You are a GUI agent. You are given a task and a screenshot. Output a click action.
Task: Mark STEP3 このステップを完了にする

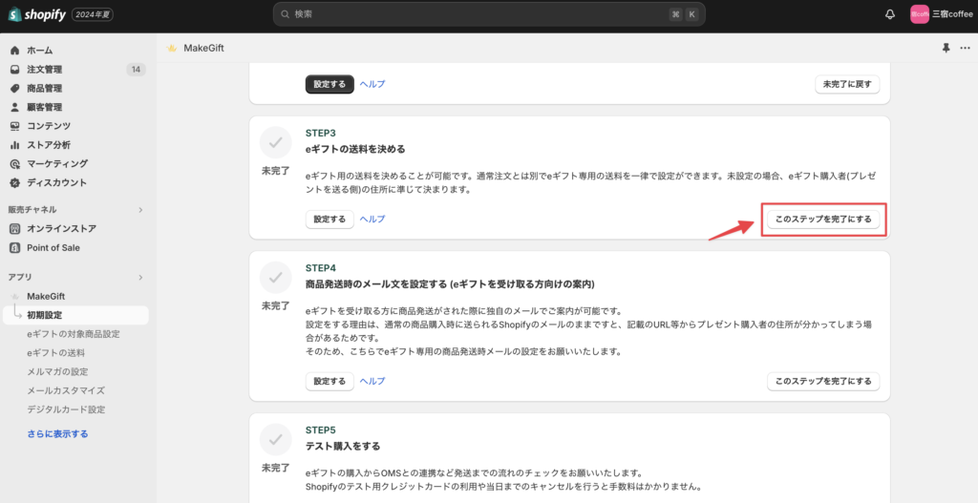tap(823, 220)
